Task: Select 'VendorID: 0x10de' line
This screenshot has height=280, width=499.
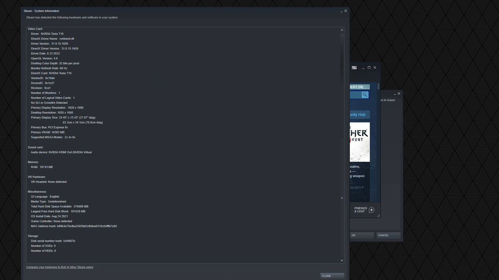Action: (43, 78)
